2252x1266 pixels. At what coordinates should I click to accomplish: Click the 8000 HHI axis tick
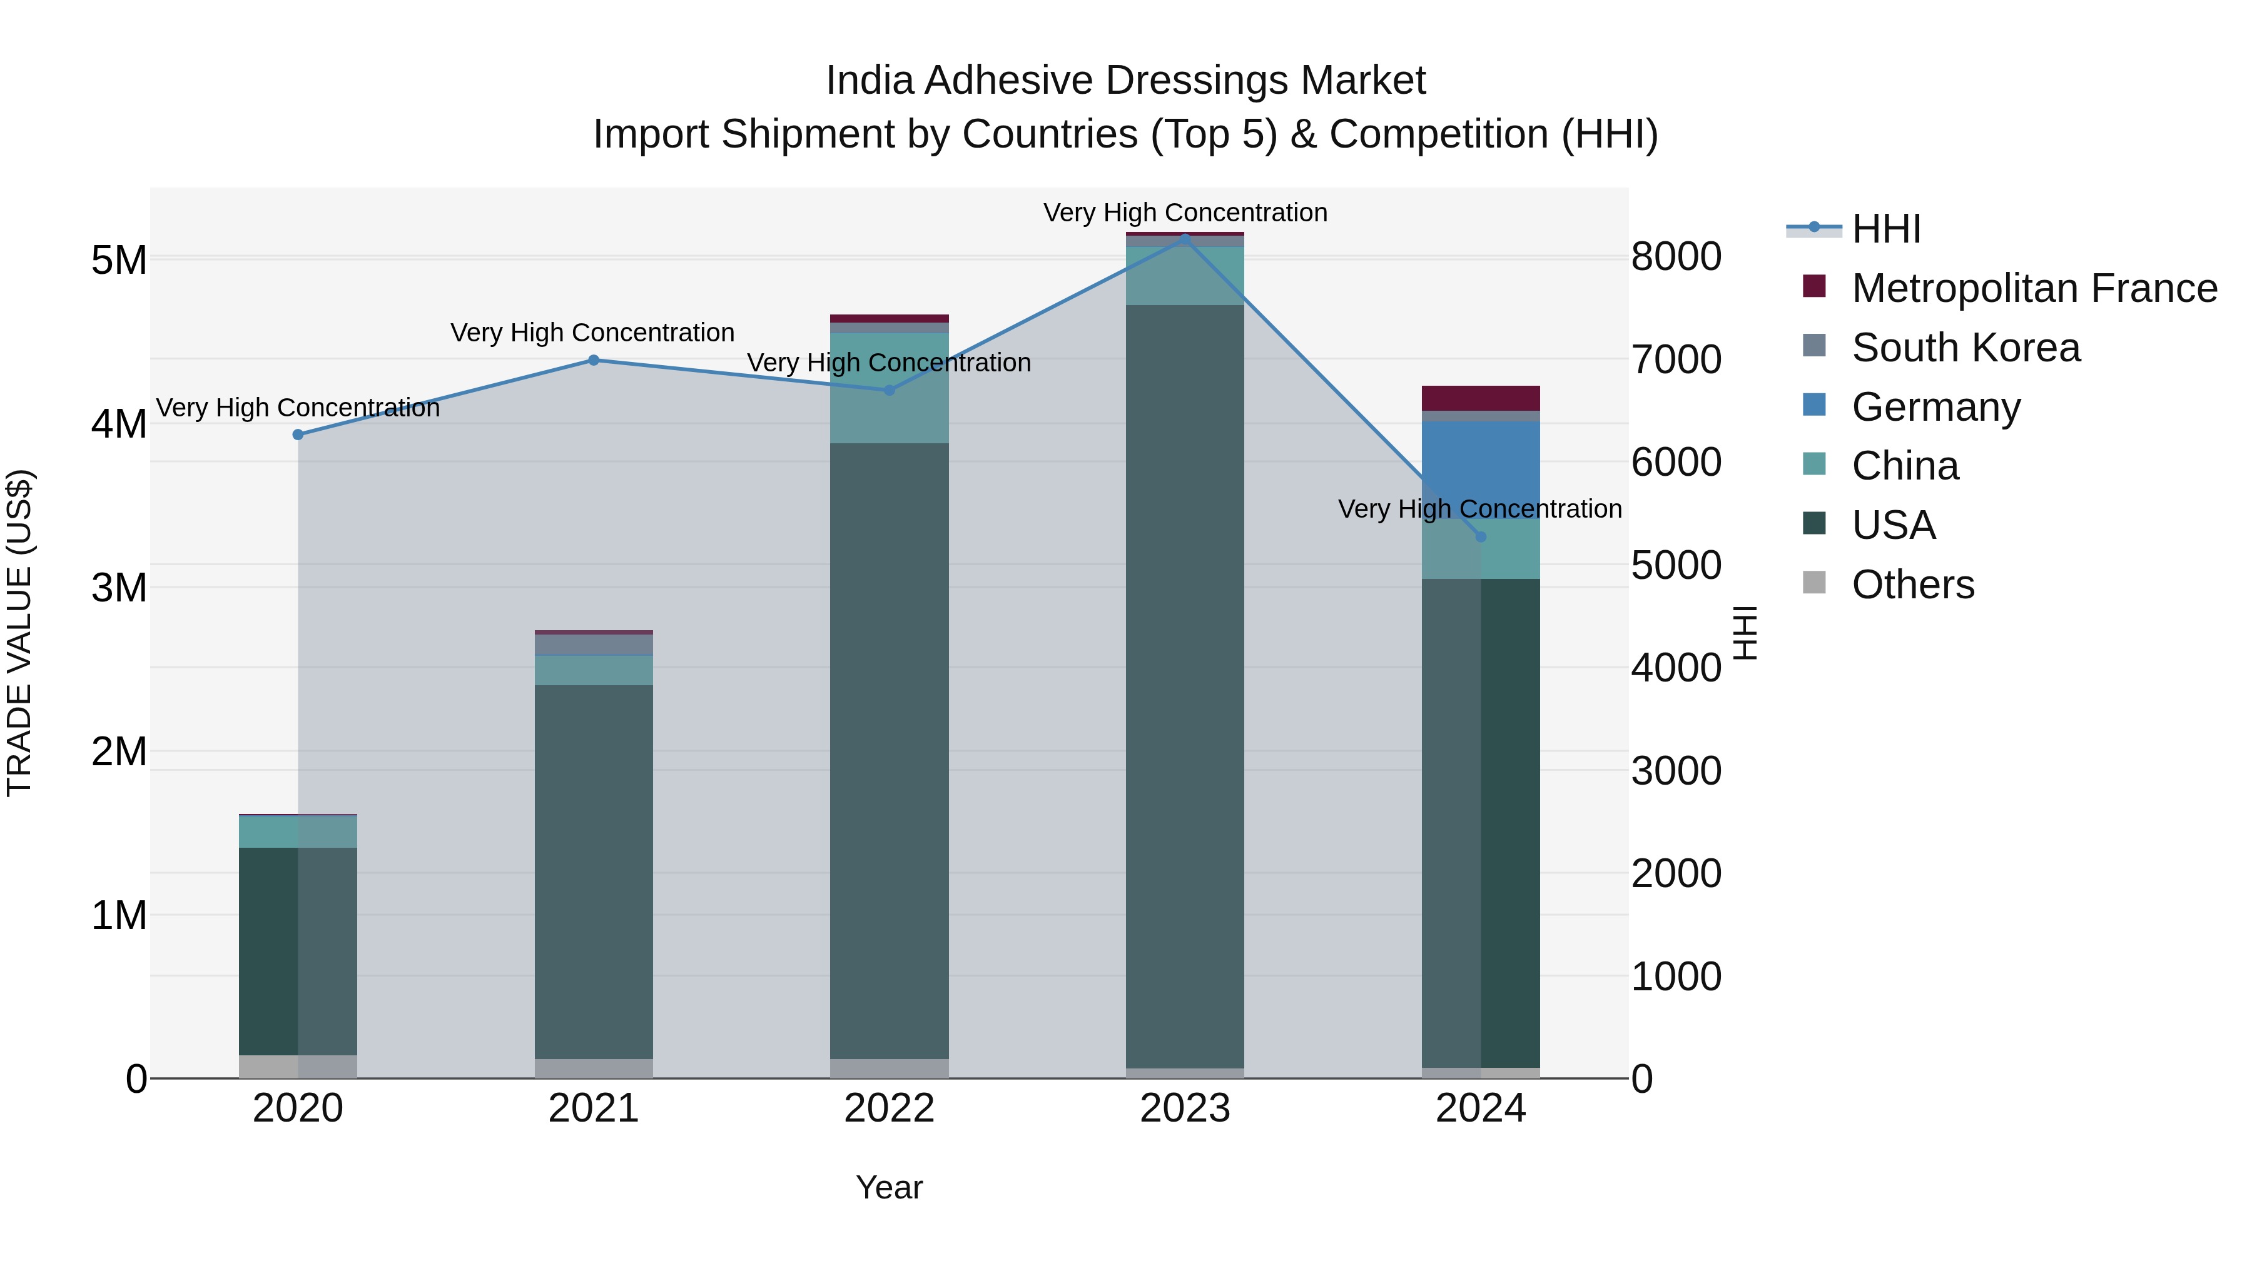[x=1676, y=257]
